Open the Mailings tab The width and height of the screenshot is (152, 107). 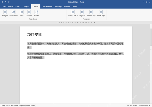tap(58, 7)
